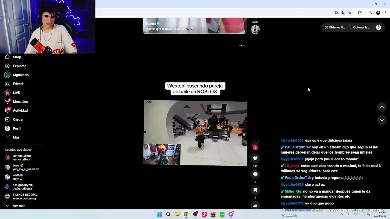The width and height of the screenshot is (390, 219).
Task: Like the video with heart icon
Action: tap(255, 158)
